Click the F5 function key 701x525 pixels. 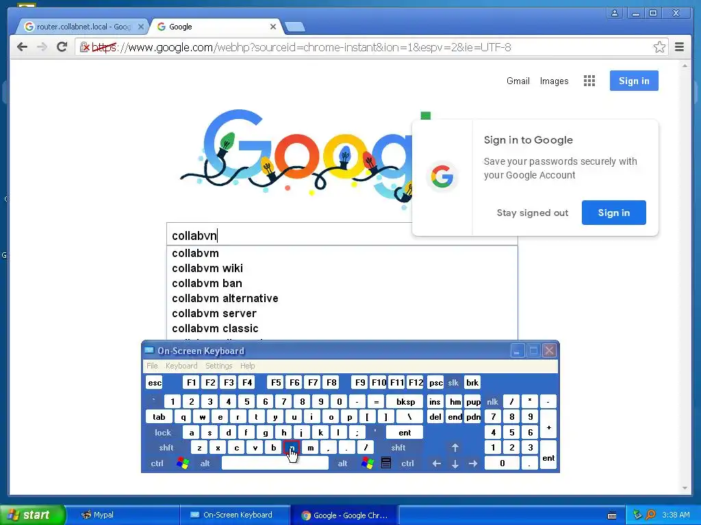click(x=276, y=383)
